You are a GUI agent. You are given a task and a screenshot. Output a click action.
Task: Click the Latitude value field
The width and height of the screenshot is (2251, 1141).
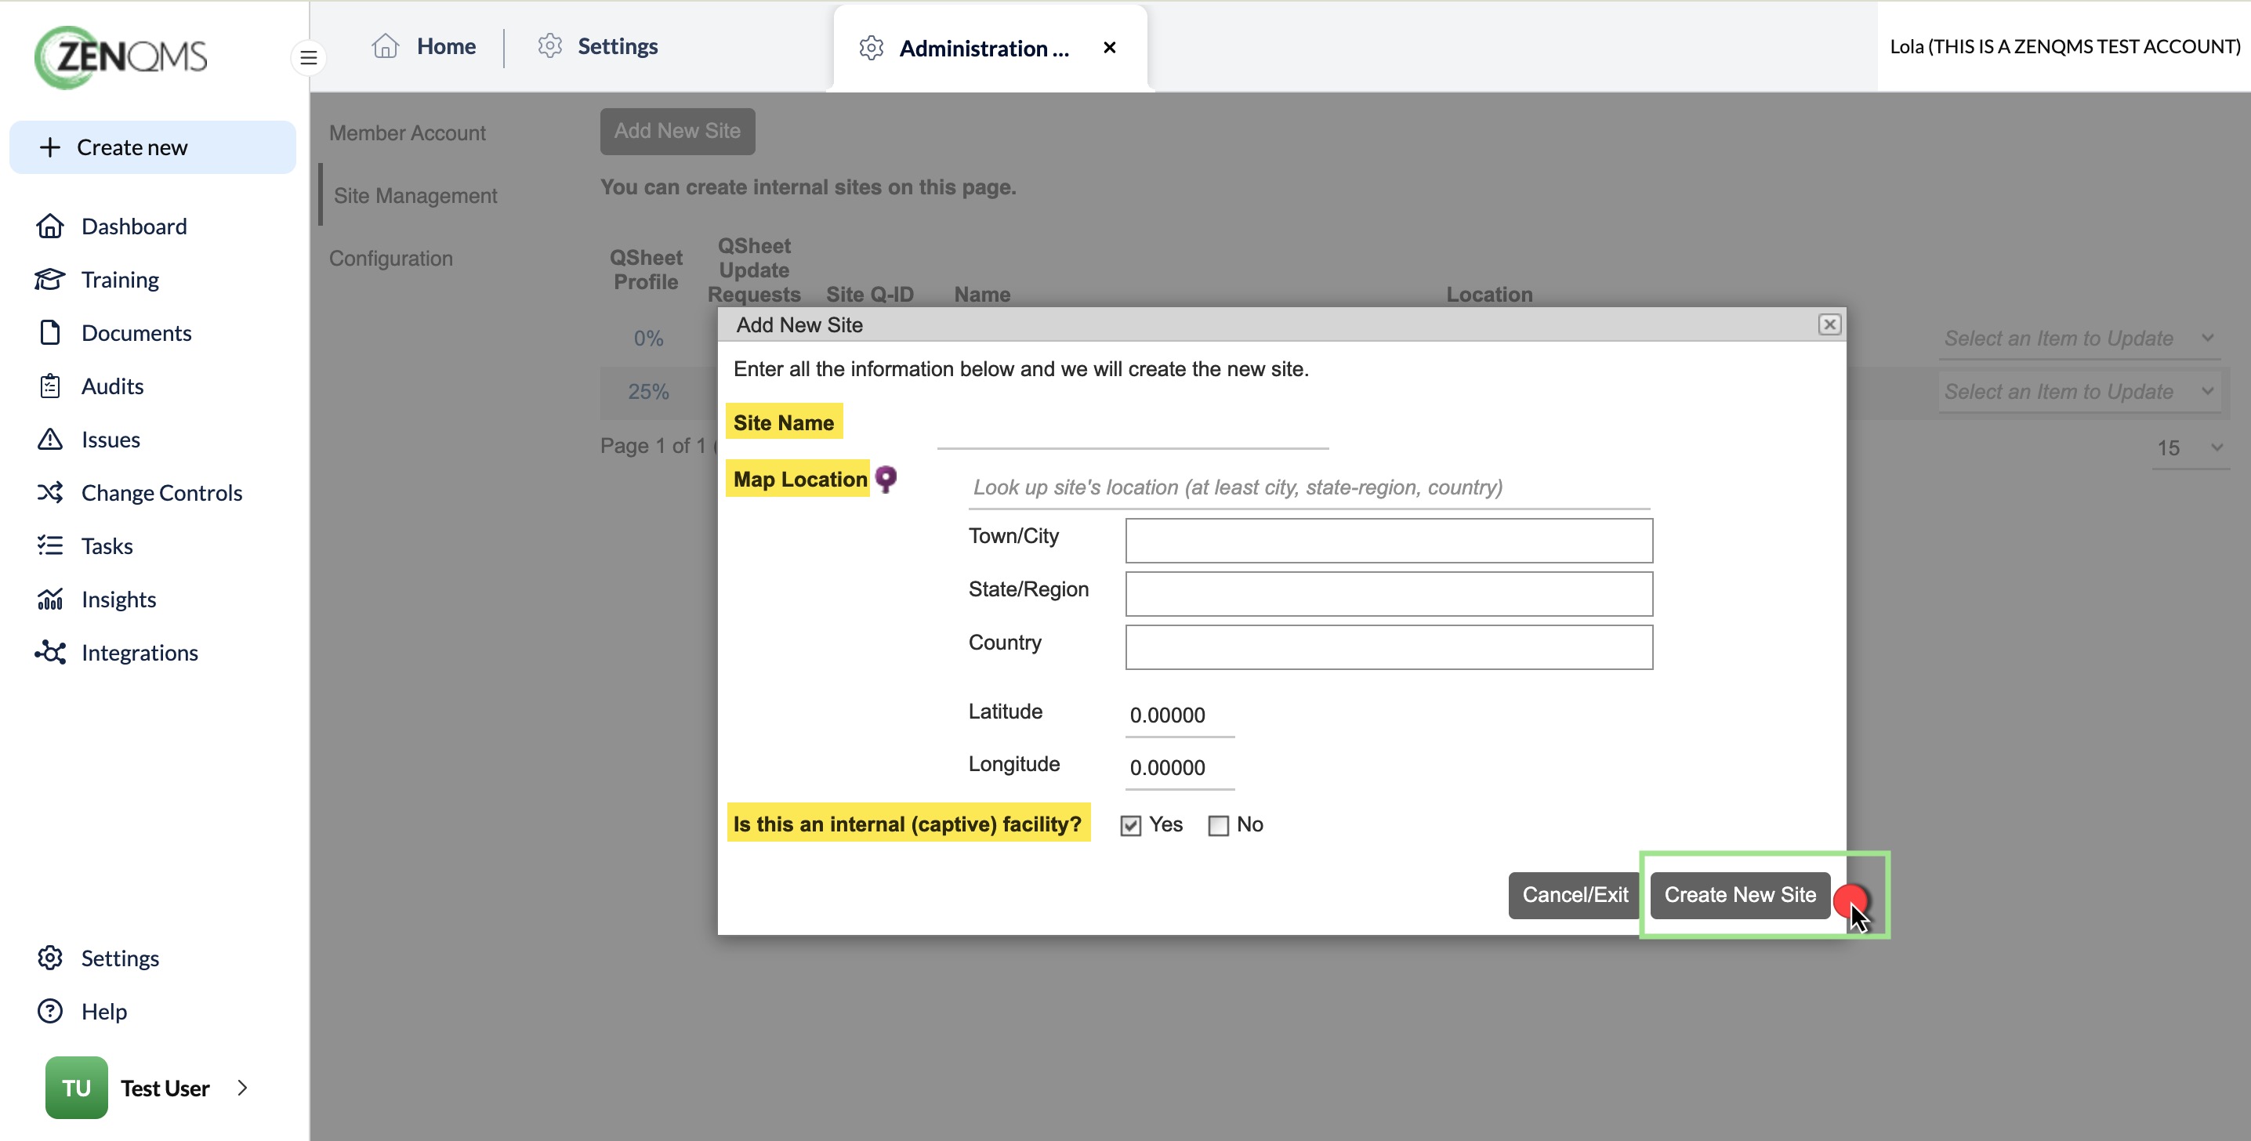(1180, 715)
